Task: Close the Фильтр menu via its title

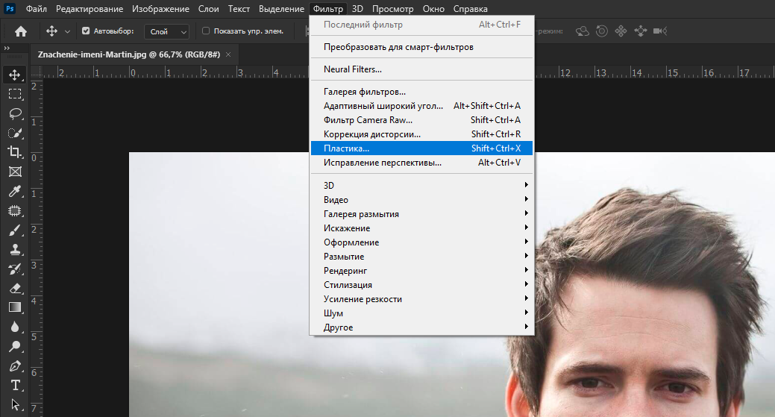Action: tap(328, 9)
